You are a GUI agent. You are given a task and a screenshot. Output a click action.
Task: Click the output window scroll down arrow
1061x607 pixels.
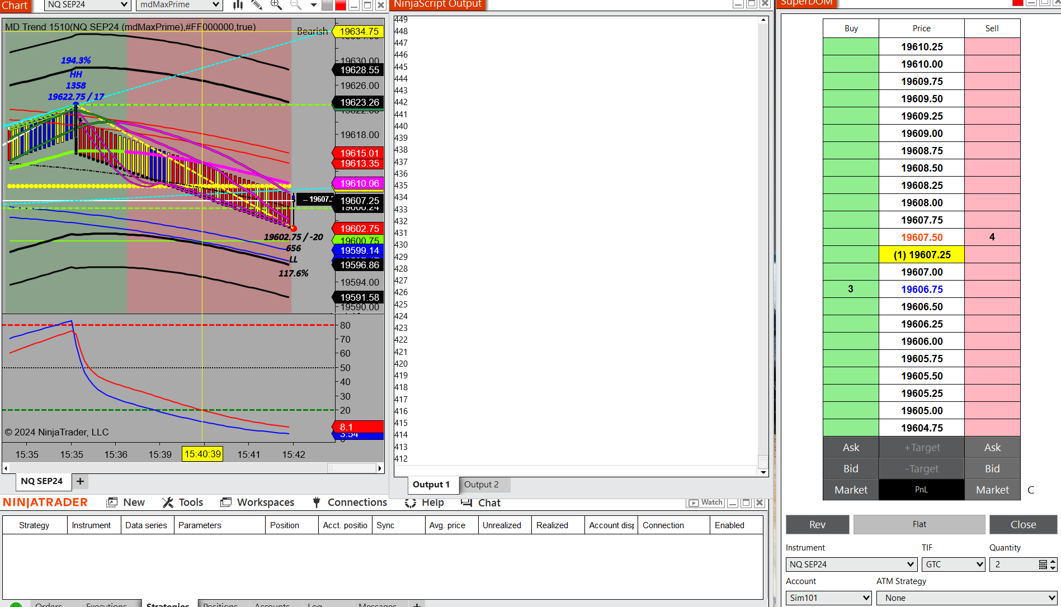[763, 472]
